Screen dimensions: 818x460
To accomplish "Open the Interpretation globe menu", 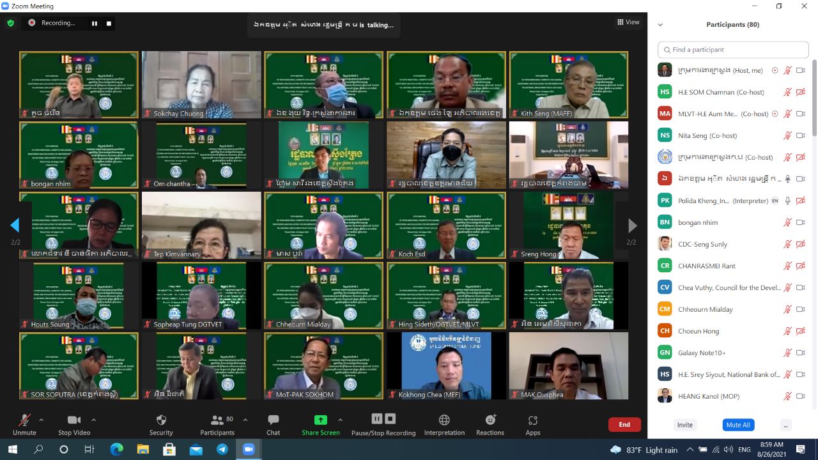I will pyautogui.click(x=444, y=420).
